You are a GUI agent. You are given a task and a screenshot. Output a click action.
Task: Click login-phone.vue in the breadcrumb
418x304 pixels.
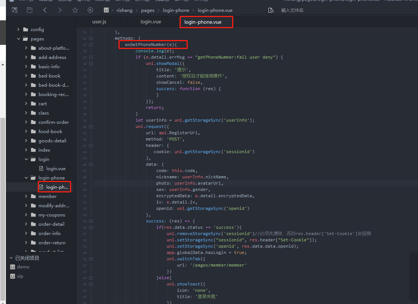click(x=215, y=10)
